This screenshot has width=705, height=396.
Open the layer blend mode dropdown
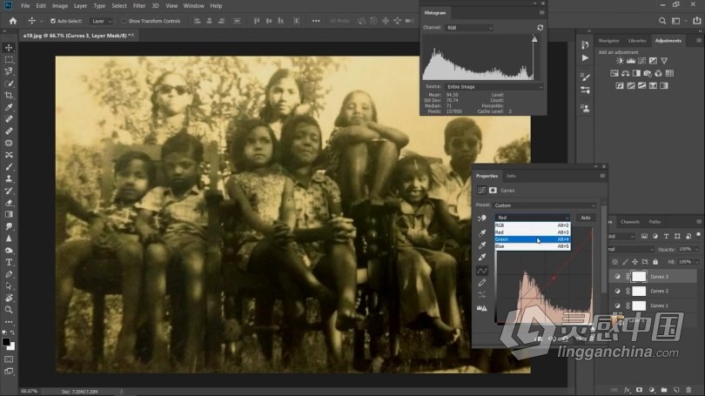point(630,249)
